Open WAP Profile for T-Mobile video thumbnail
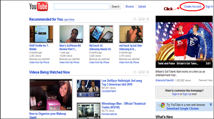The width and height of the screenshot is (214, 119). (x=41, y=34)
